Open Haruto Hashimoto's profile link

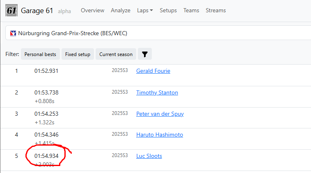(160, 135)
